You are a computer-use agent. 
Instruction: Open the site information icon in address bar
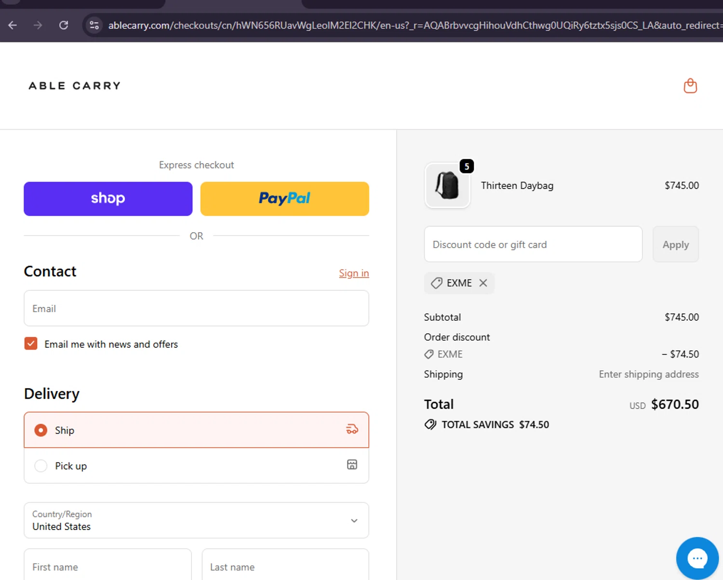94,25
